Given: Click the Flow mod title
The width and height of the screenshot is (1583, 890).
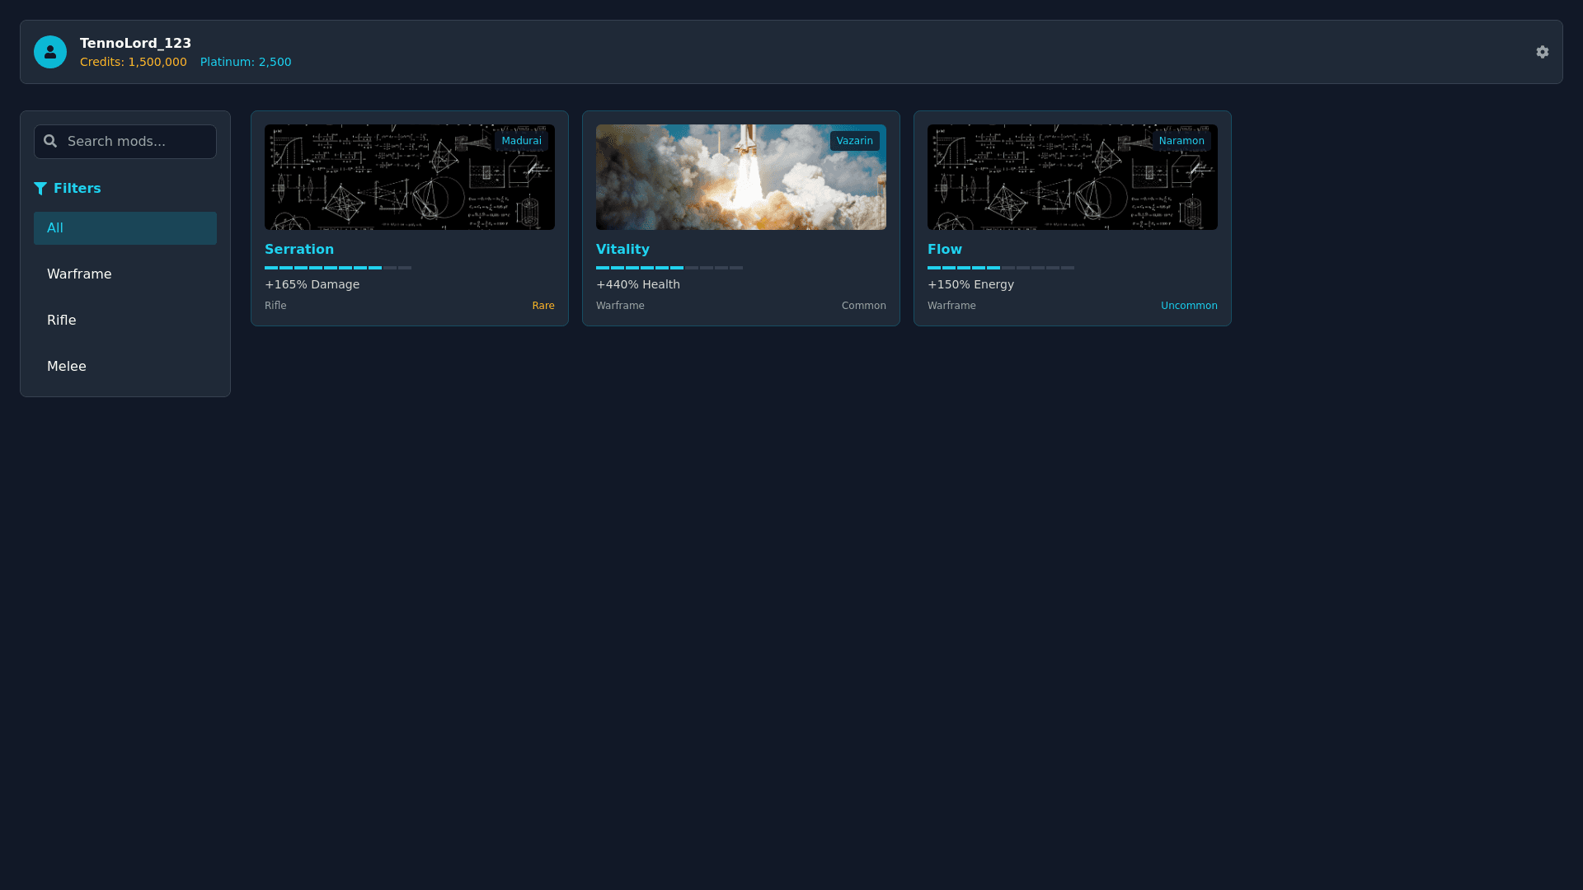Looking at the screenshot, I should click(944, 249).
